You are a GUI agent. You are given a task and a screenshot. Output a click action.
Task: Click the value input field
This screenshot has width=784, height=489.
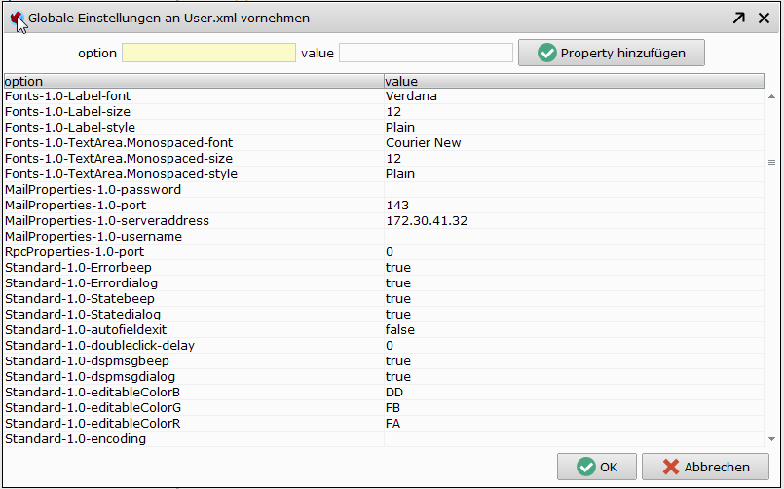pos(426,53)
